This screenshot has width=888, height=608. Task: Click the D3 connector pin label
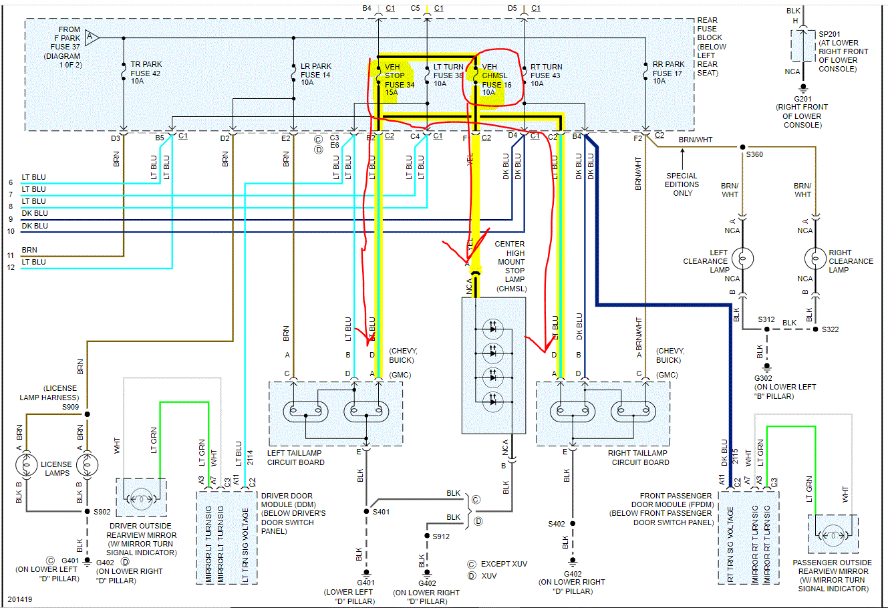116,138
